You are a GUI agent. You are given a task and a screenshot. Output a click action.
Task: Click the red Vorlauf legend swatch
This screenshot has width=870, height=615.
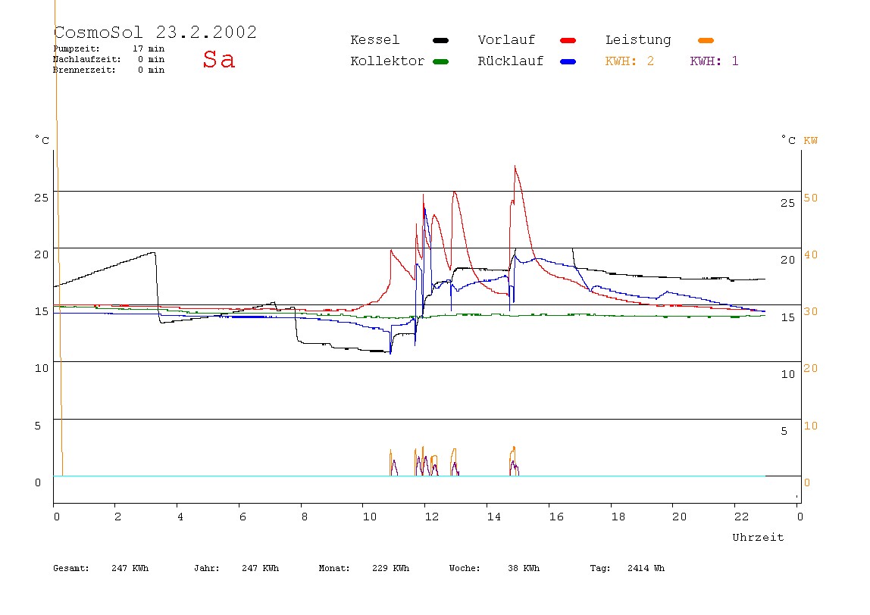click(568, 40)
